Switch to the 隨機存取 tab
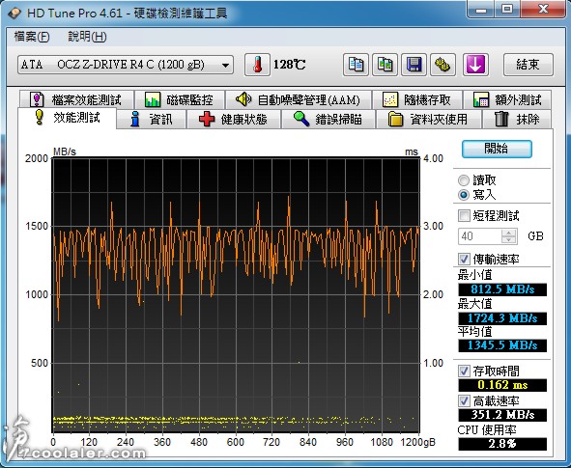571x468 pixels. 417,99
